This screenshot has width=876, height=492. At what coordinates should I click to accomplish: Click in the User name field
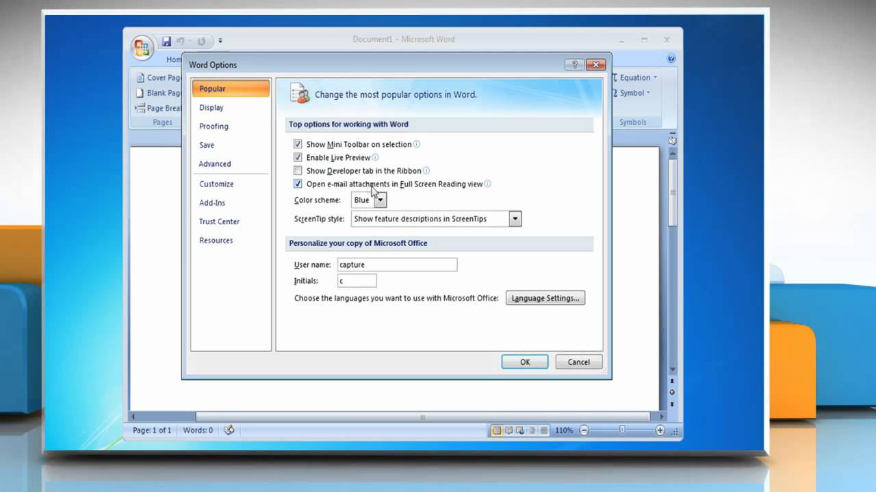[x=397, y=264]
